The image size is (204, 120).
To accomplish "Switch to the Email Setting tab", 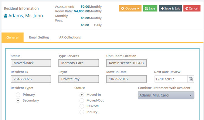I will (x=39, y=37).
